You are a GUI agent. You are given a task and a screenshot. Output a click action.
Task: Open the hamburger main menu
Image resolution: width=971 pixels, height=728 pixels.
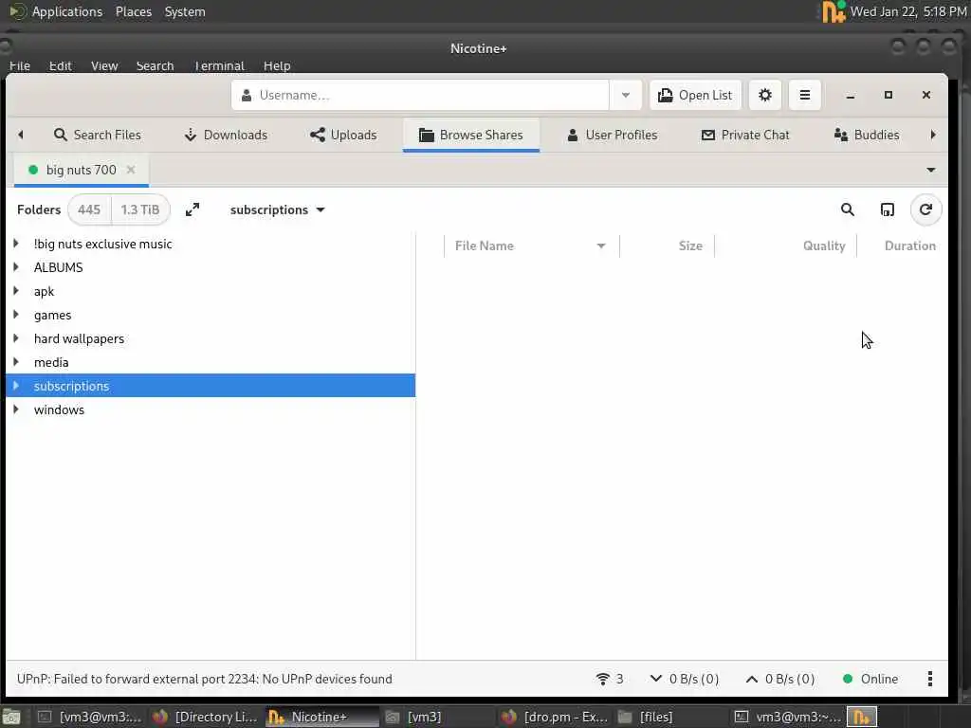(x=804, y=96)
